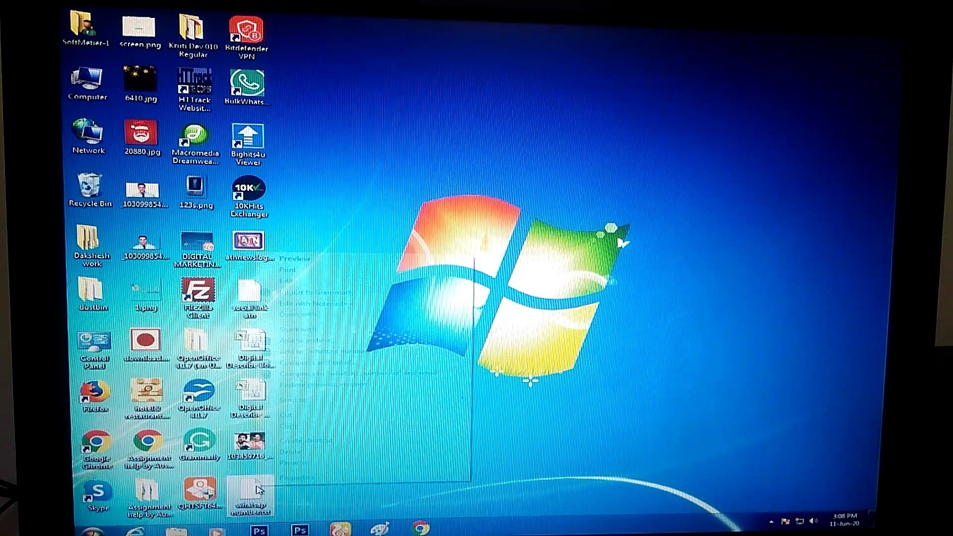Viewport: 953px width, 536px height.
Task: Click the Skype desktop shortcut
Action: (x=97, y=491)
